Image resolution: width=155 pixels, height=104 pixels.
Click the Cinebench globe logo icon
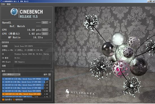pos(14,12)
